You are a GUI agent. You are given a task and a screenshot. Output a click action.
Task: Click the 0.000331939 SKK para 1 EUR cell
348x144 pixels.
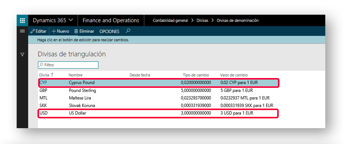[247, 106]
